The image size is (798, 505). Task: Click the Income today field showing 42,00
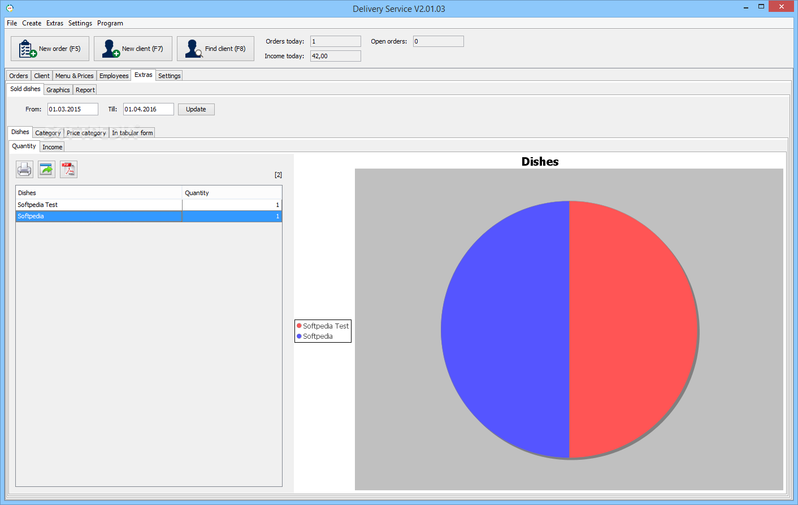pyautogui.click(x=336, y=56)
